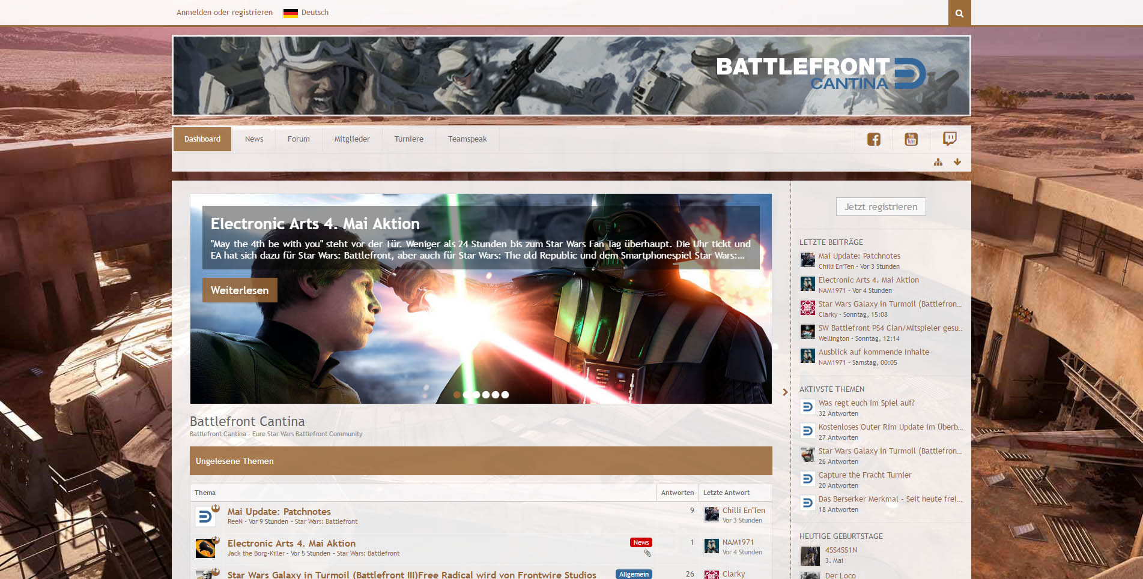Click author Jack the Borg-Killer

[x=256, y=554]
